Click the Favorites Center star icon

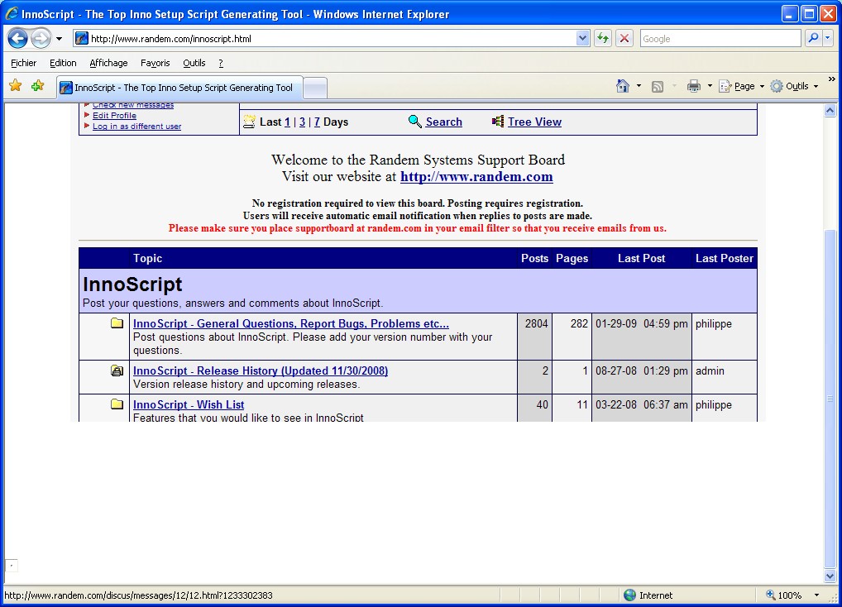click(x=15, y=85)
